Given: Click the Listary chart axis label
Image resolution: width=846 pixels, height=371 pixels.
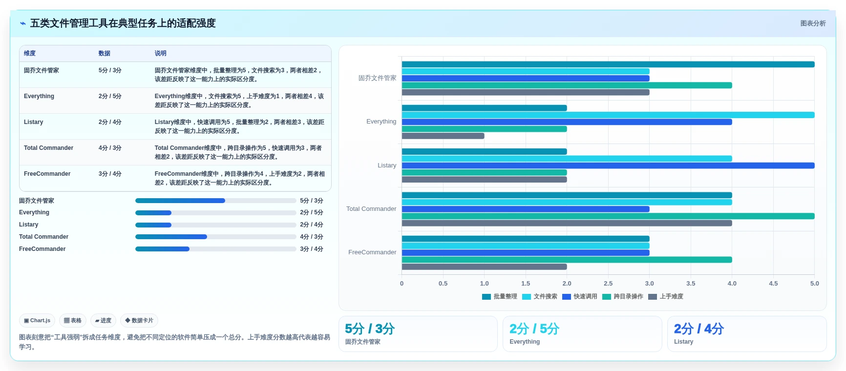Looking at the screenshot, I should coord(387,165).
